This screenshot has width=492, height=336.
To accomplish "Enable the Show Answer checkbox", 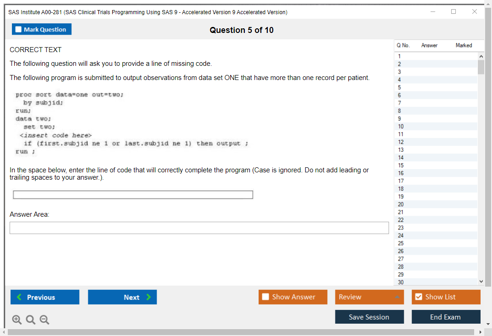I will coord(266,297).
